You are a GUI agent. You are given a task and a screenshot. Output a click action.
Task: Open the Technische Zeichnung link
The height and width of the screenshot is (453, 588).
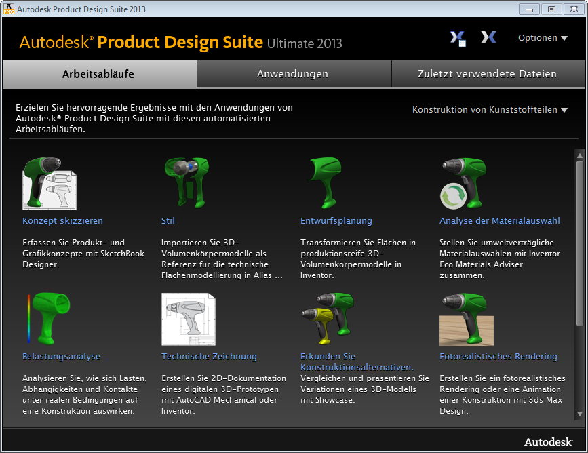[209, 357]
